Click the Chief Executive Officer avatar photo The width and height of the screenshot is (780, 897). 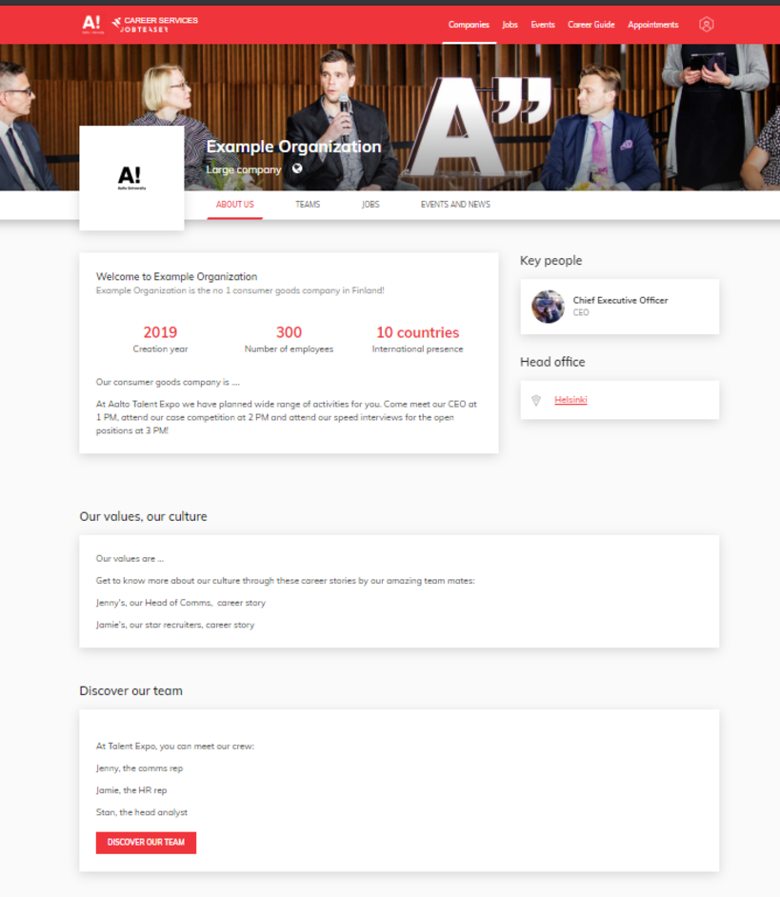click(548, 307)
